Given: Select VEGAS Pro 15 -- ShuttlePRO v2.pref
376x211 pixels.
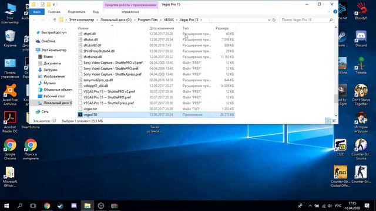Looking at the screenshot, I should 156,91.
